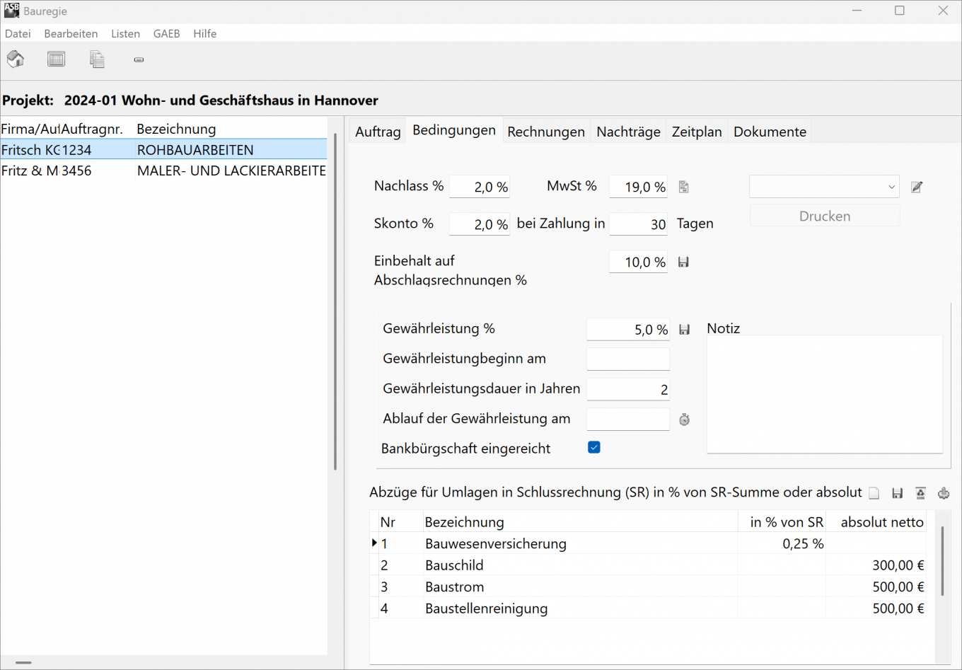Click the pencil edit icon beside the dropdown
The height and width of the screenshot is (670, 962).
pyautogui.click(x=917, y=187)
